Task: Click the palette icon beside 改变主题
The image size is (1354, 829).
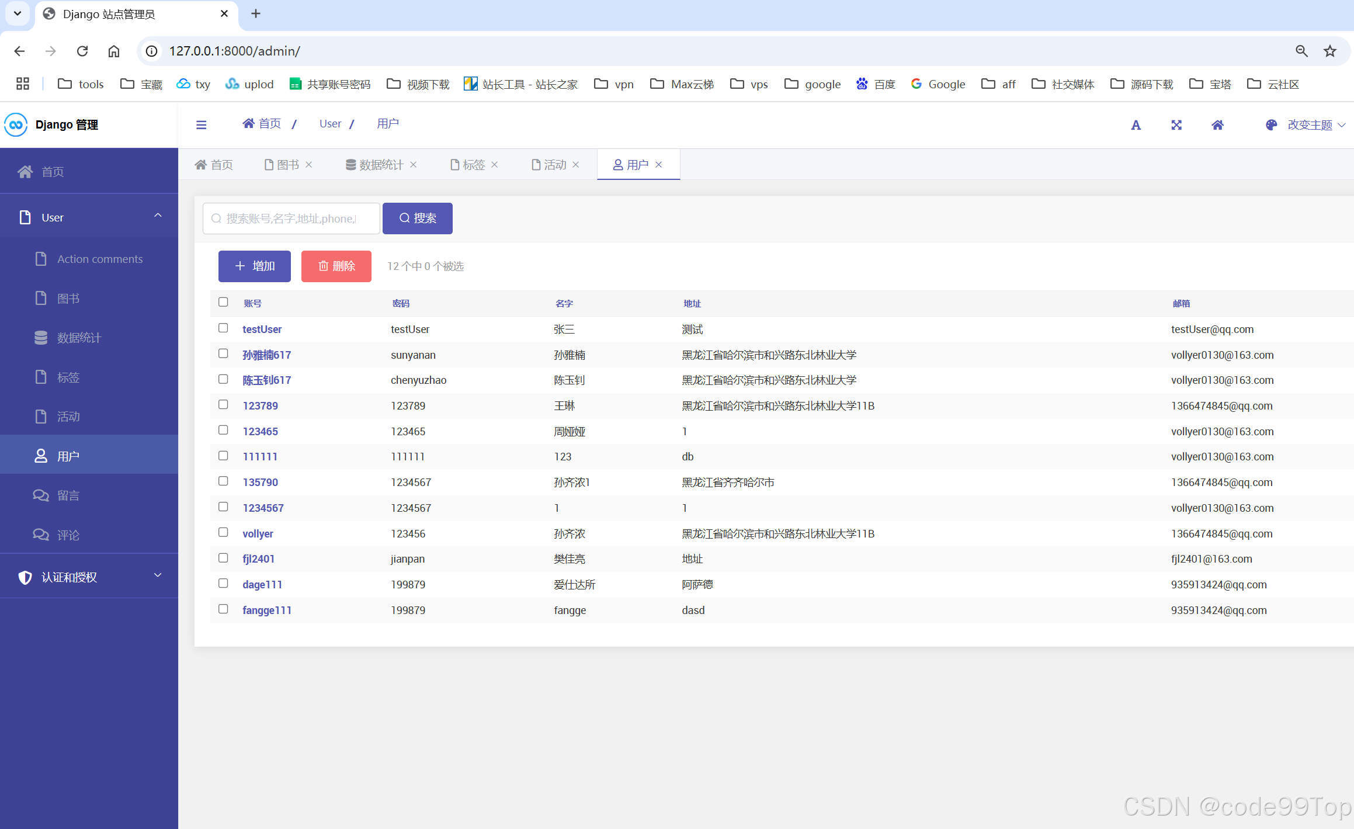Action: [1271, 125]
